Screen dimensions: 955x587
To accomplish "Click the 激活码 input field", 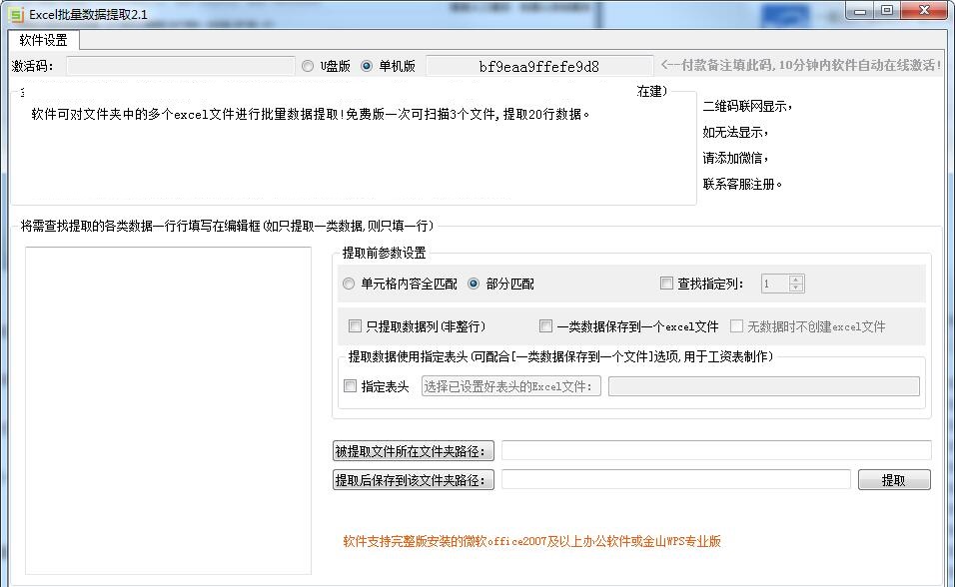I will point(180,66).
